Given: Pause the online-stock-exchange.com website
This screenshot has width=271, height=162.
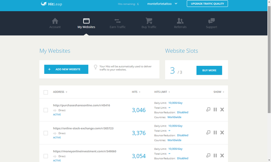Looking at the screenshot, I should (215, 132).
